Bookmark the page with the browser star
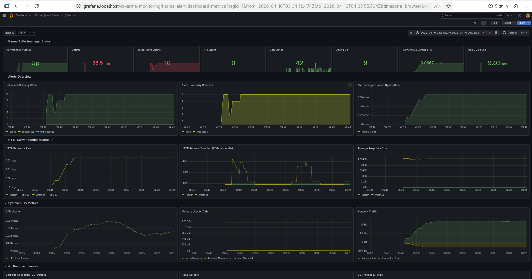The width and height of the screenshot is (532, 279). click(x=449, y=6)
